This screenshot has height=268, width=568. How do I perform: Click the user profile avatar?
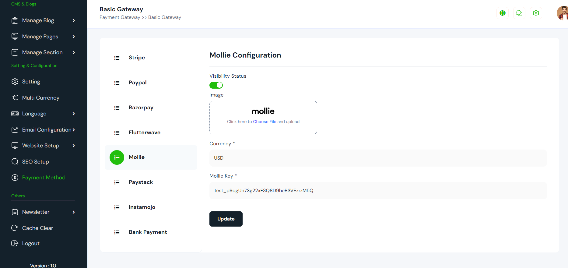pyautogui.click(x=563, y=13)
